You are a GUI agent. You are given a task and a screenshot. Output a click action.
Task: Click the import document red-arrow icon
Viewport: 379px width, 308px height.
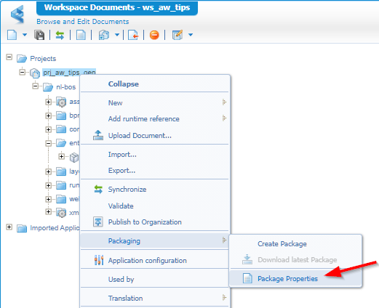[133, 35]
